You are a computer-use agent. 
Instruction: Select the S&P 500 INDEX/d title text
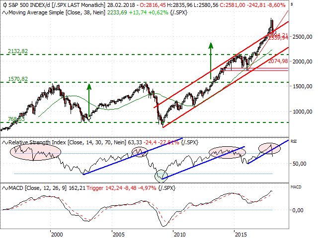point(29,5)
